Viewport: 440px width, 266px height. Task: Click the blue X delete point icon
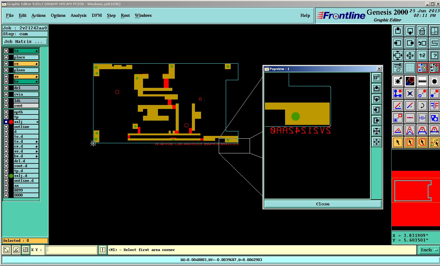[x=410, y=93]
